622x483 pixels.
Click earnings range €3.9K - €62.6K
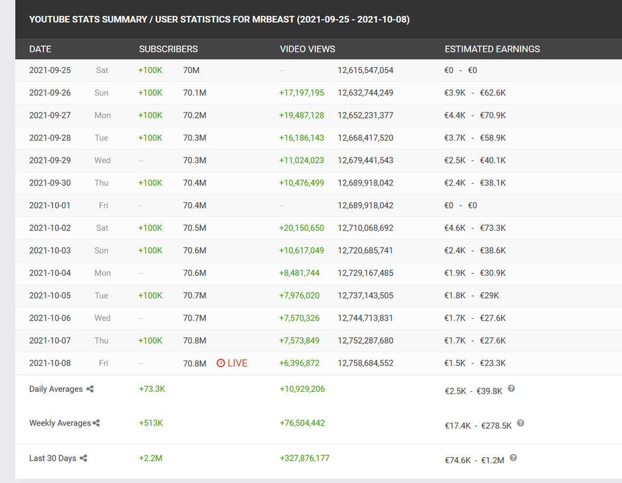(475, 93)
